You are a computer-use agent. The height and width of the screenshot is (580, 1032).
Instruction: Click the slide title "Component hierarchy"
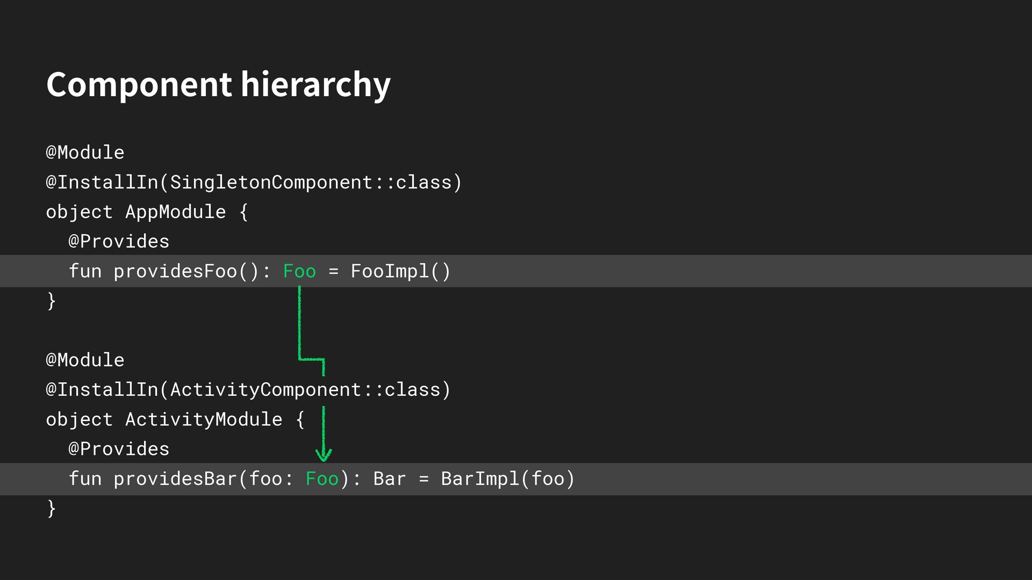pyautogui.click(x=218, y=84)
